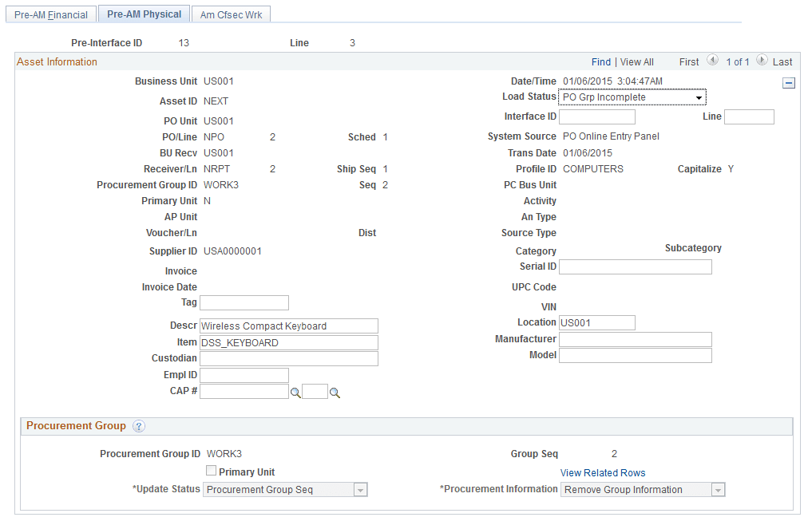
Task: Switch to the Am Cfsec Wrk tab
Action: [x=232, y=15]
